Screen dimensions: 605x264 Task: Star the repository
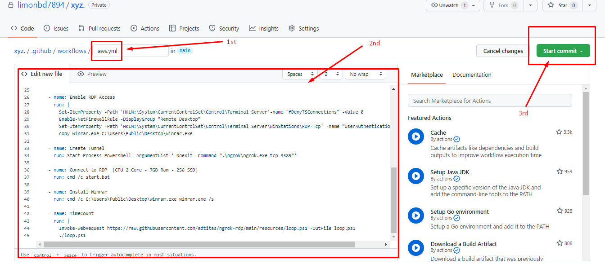563,5
